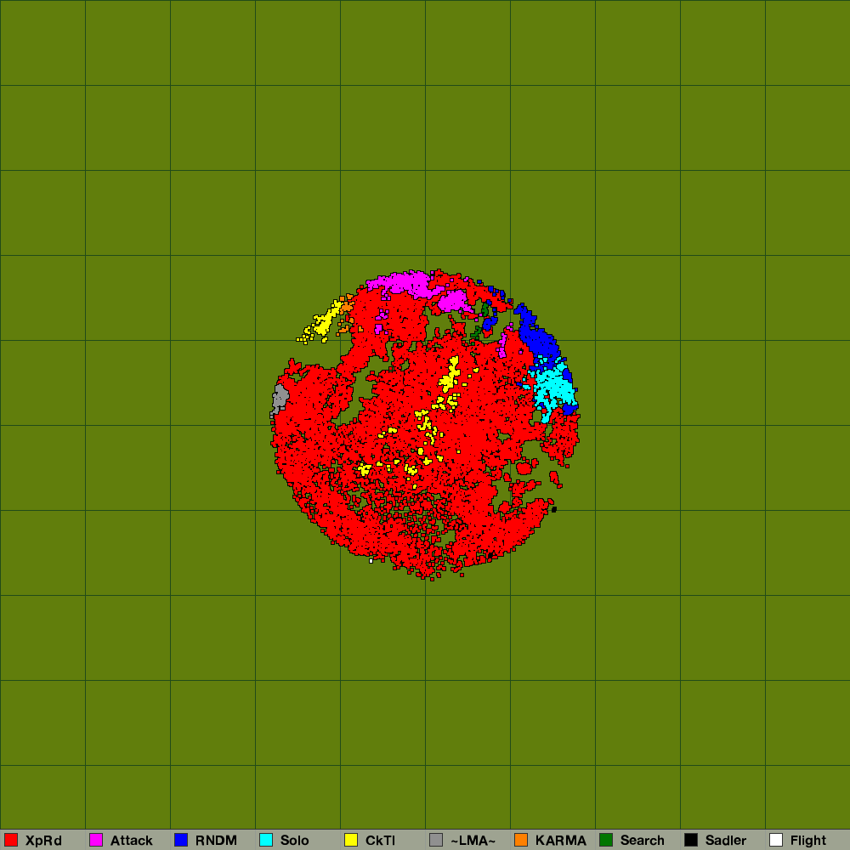Click the yellow CkTl legend swatch
Screen dimensions: 850x850
pyautogui.click(x=351, y=840)
